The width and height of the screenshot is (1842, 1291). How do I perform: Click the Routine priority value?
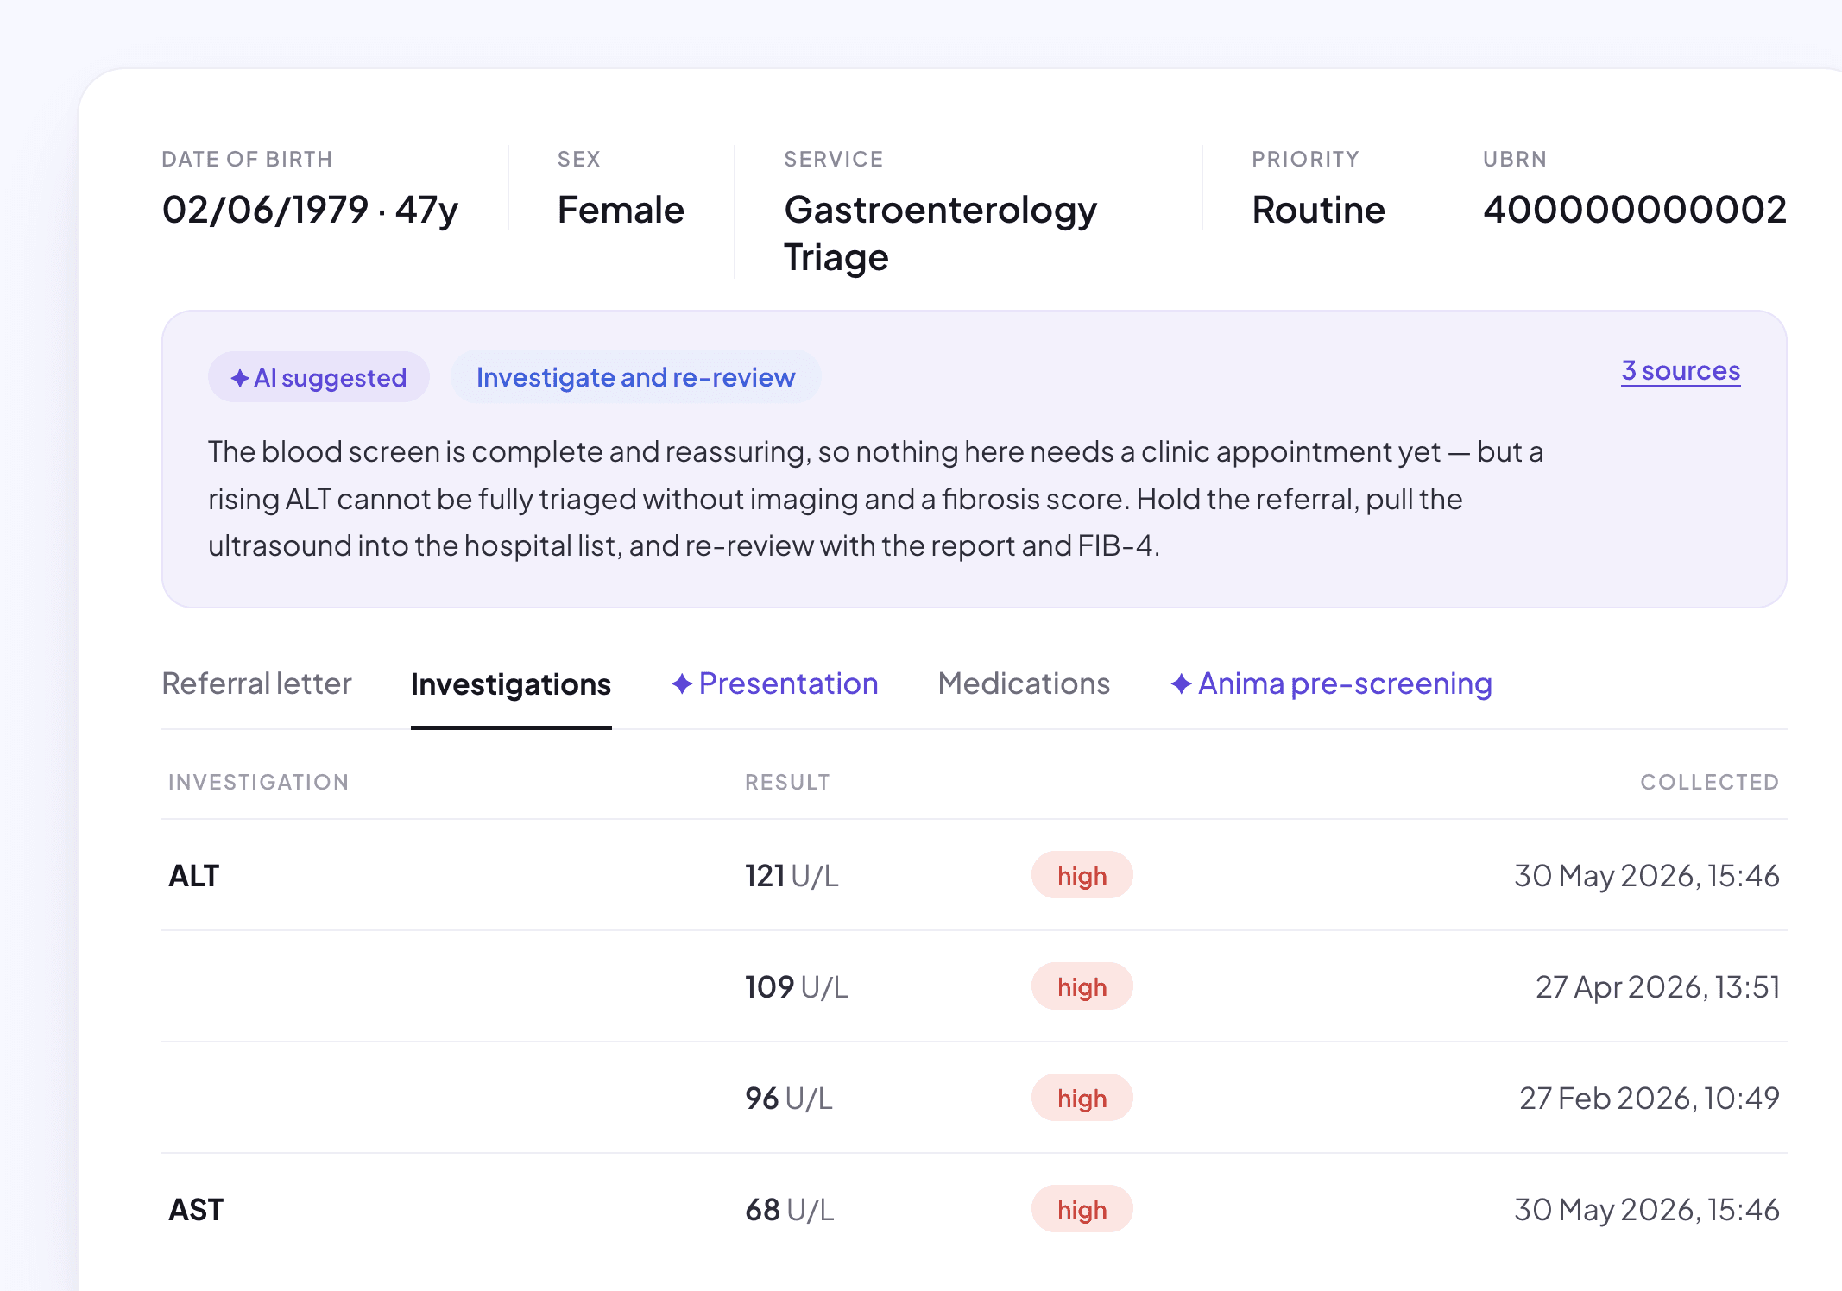tap(1318, 210)
